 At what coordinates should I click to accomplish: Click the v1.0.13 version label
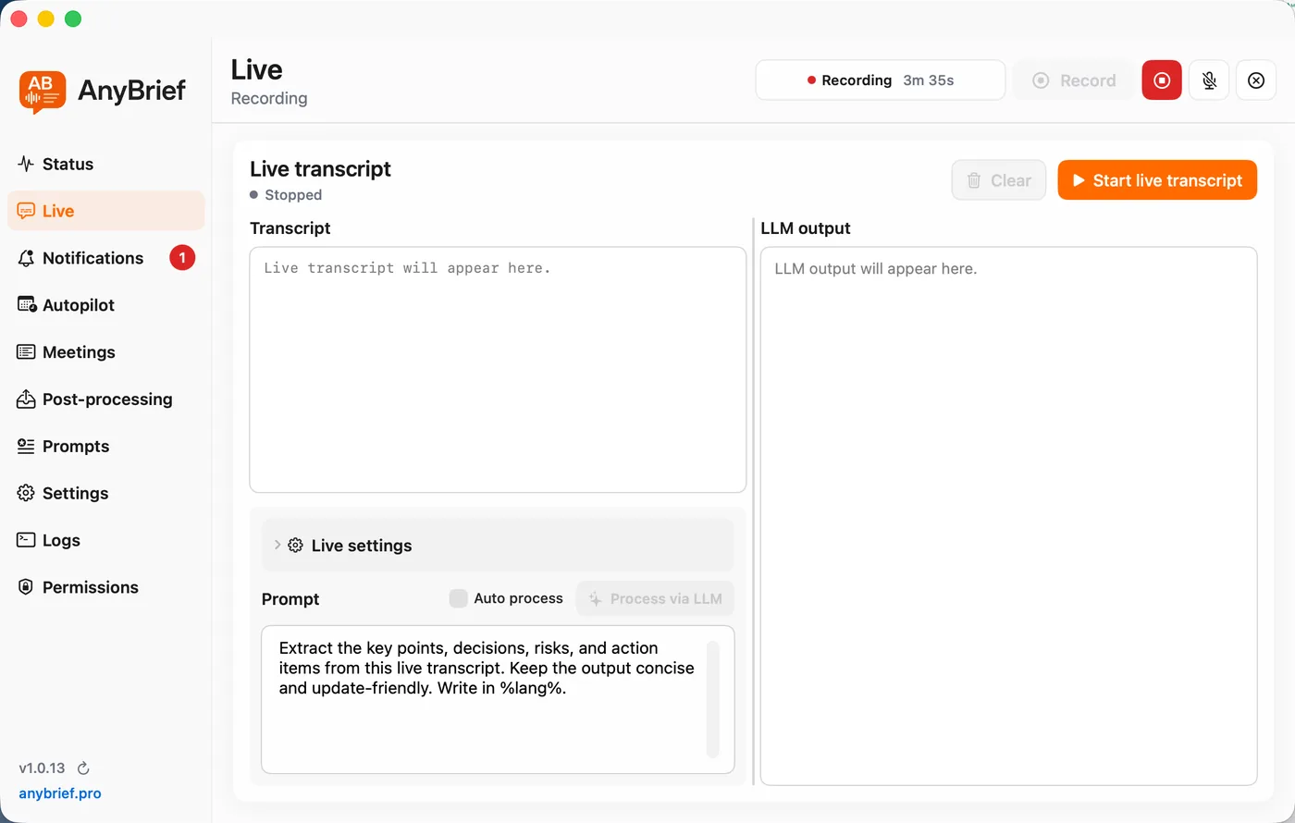coord(42,768)
